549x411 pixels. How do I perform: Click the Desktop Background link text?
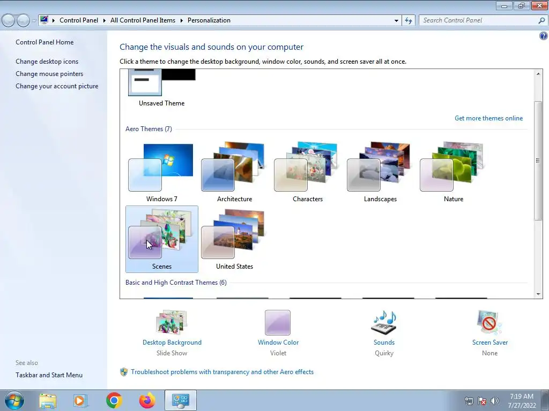pyautogui.click(x=172, y=342)
